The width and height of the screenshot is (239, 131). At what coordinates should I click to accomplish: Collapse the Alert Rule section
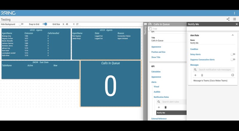233,35
